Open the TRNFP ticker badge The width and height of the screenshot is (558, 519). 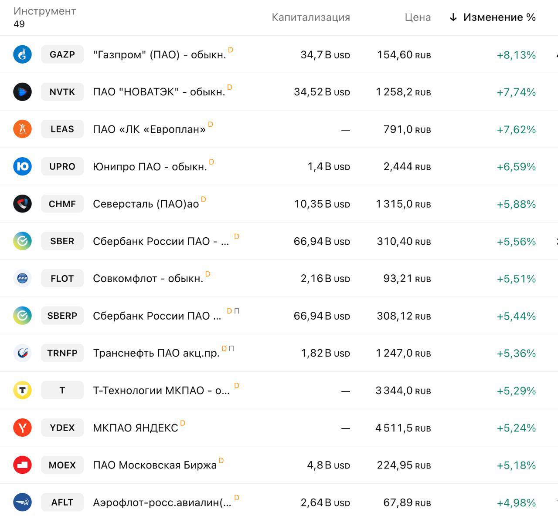[62, 353]
